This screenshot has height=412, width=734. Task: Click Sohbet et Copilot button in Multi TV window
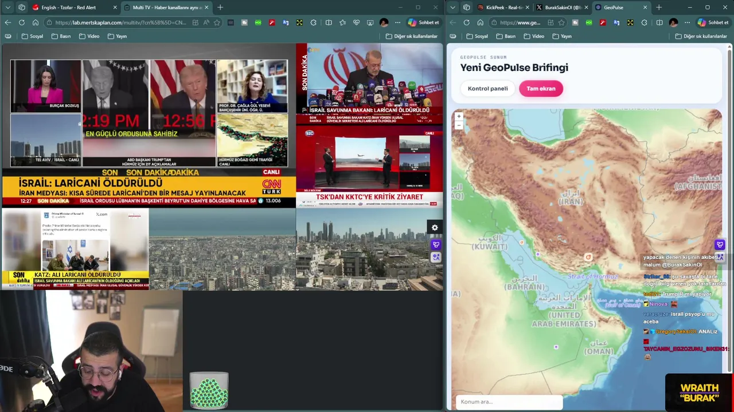423,22
